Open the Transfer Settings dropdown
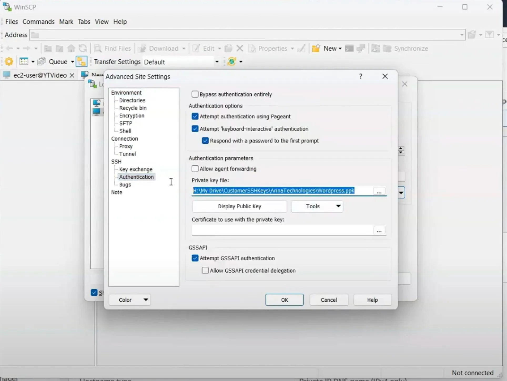Image resolution: width=507 pixels, height=381 pixels. pos(217,62)
